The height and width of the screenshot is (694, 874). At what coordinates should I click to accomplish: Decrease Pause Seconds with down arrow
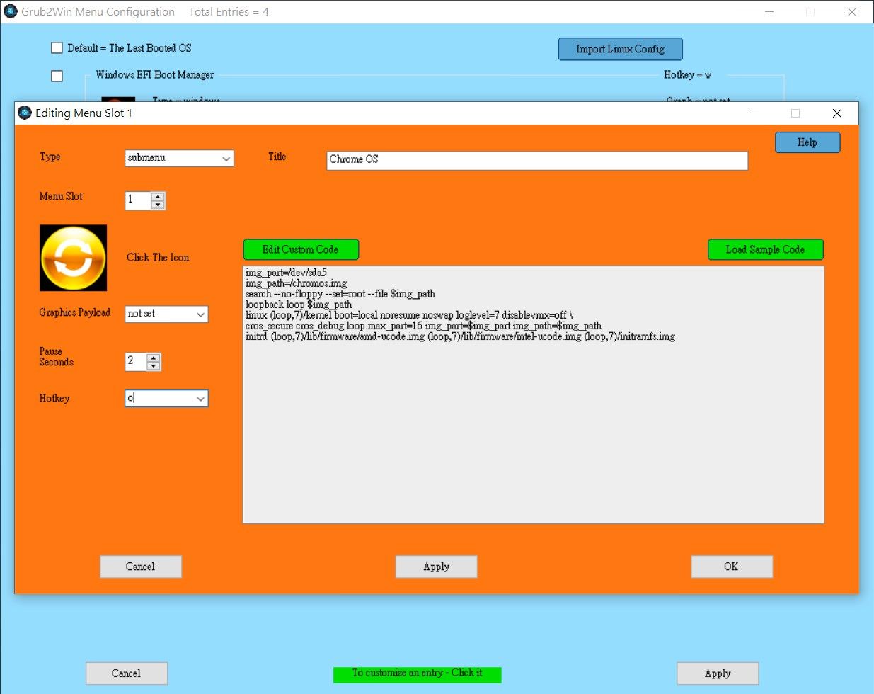154,367
